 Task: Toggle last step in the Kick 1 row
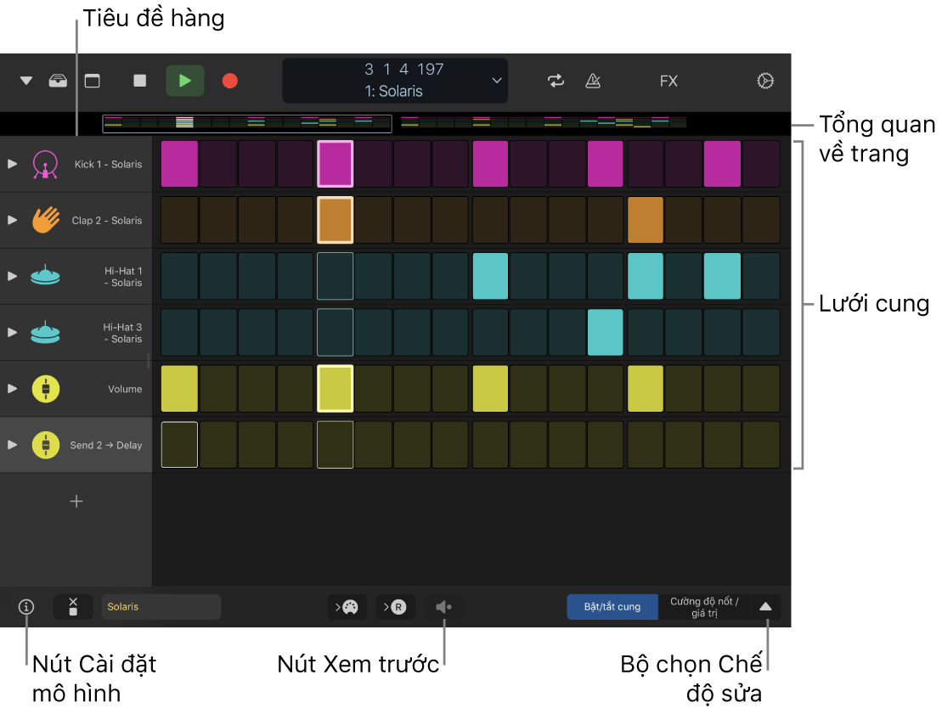pyautogui.click(x=761, y=164)
